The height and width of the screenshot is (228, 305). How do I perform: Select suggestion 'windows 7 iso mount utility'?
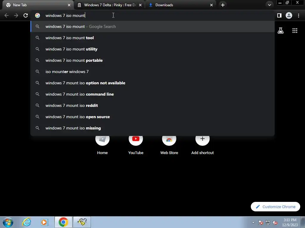tap(152, 49)
